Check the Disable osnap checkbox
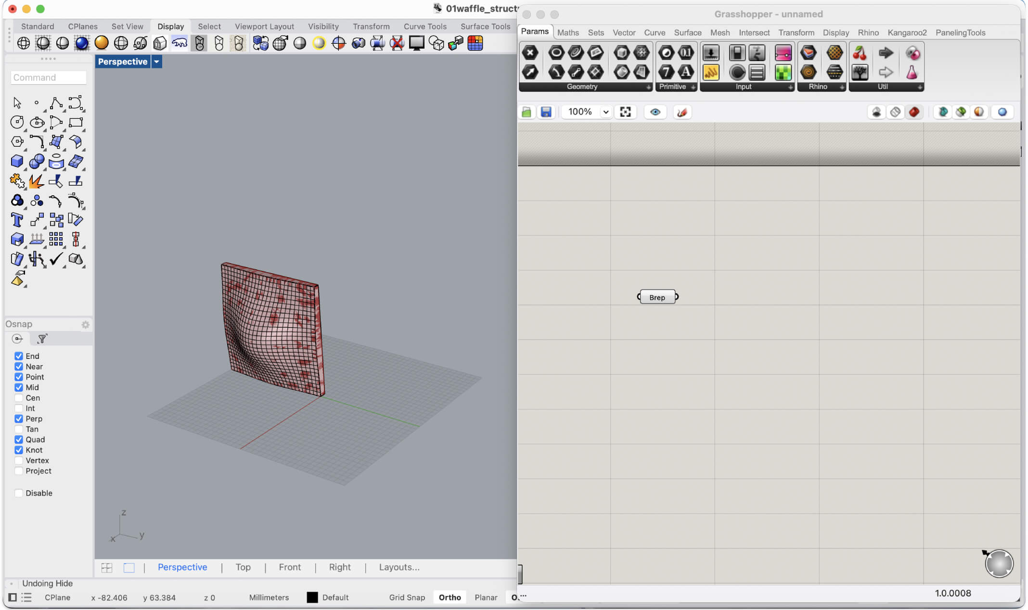The height and width of the screenshot is (610, 1028). click(19, 493)
